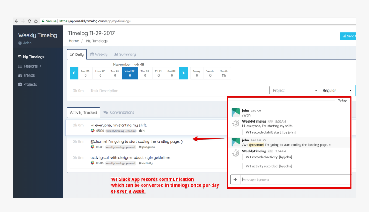Star john's 5:04 AM Slack message
The image size is (369, 212).
coord(264,140)
